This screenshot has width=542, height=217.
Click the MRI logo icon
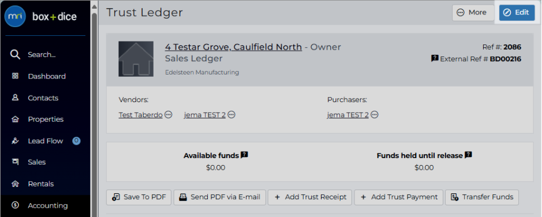click(15, 17)
